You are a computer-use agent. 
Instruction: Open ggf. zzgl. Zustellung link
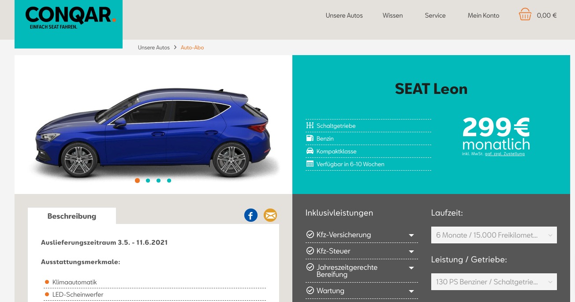[x=504, y=154]
